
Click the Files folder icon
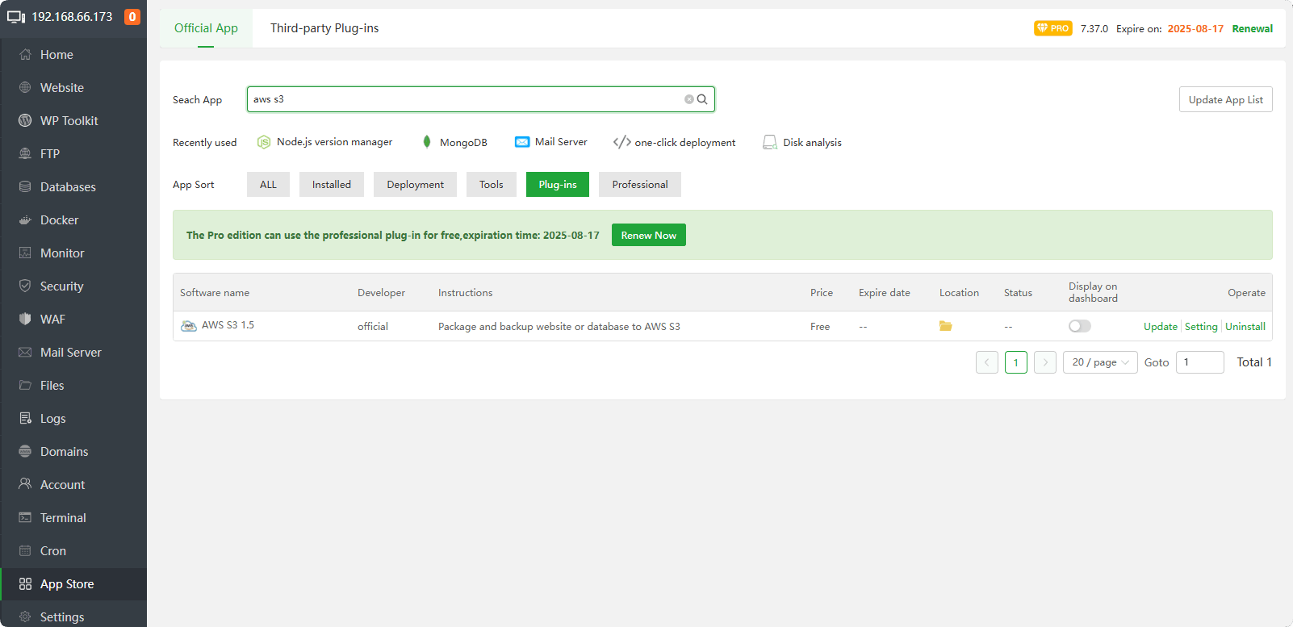pos(25,386)
